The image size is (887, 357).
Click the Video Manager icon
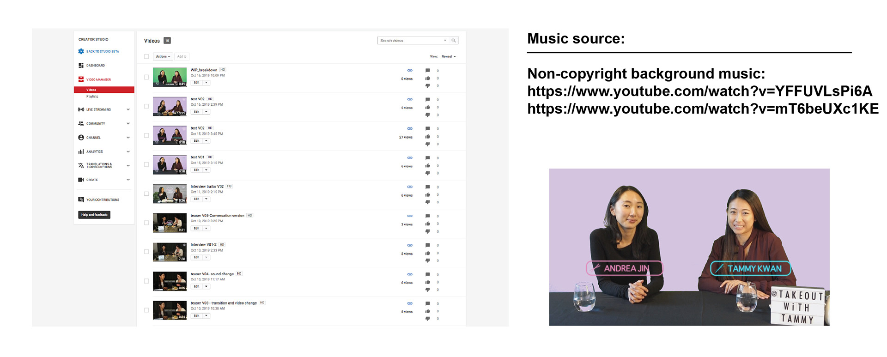[x=81, y=79]
